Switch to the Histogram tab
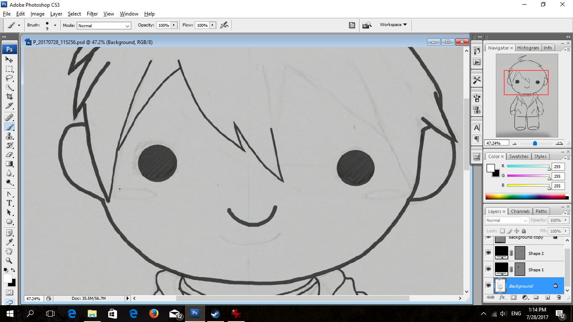The width and height of the screenshot is (573, 322). pos(528,48)
